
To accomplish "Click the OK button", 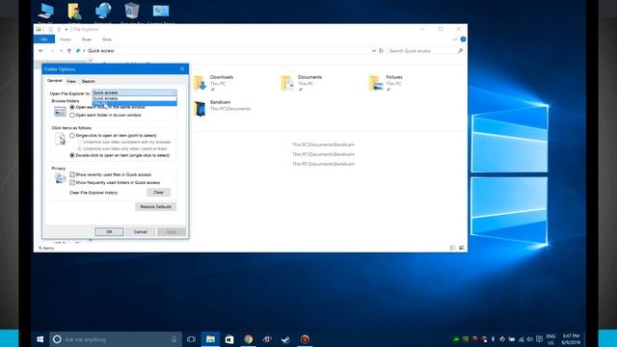I will 109,231.
